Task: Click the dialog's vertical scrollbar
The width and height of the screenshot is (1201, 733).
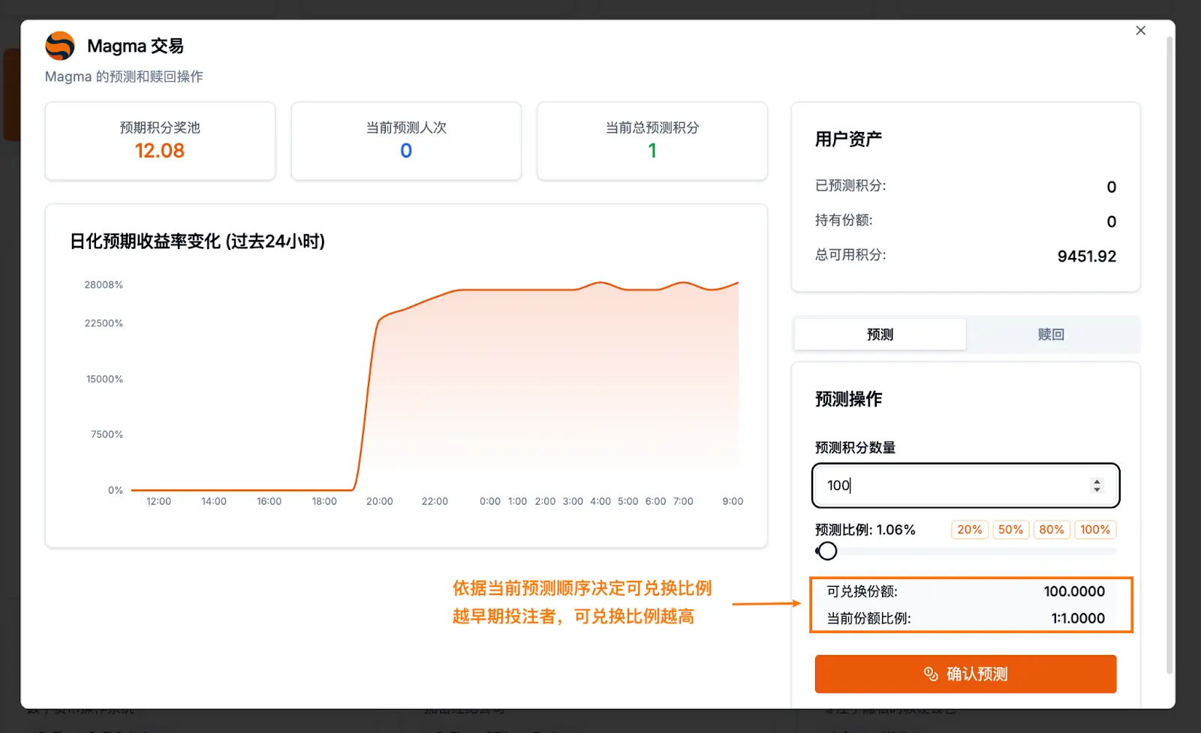Action: click(x=1169, y=353)
